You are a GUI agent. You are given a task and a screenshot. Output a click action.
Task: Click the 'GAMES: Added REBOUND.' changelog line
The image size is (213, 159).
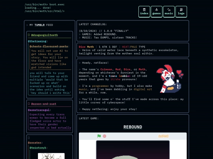pyautogui.click(x=99, y=34)
